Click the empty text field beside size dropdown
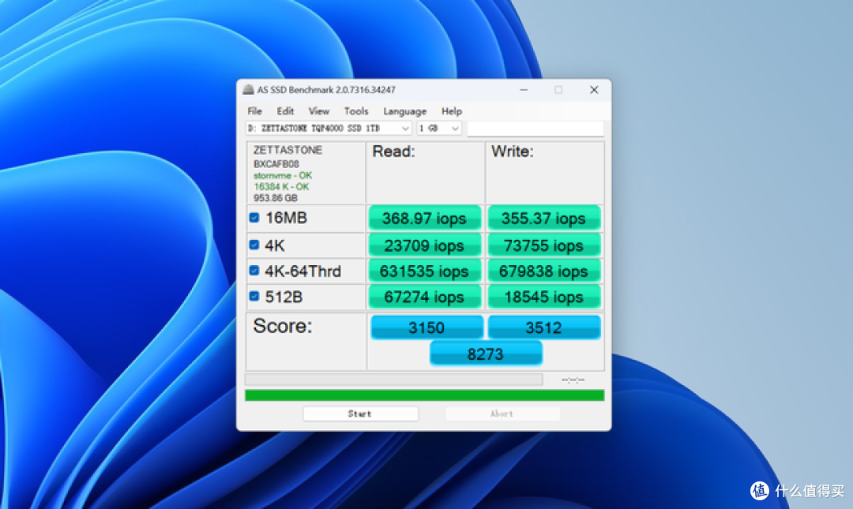The image size is (853, 509). 535,129
